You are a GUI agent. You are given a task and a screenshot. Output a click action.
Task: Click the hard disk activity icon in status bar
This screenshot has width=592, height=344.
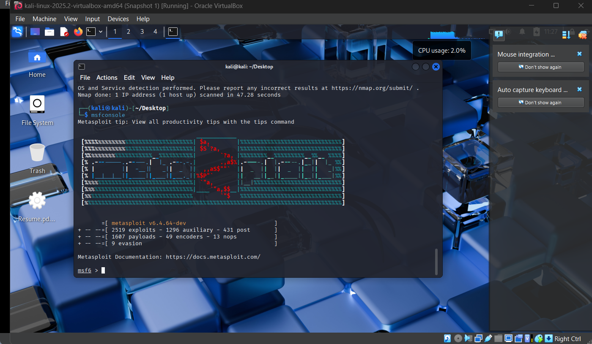point(447,338)
